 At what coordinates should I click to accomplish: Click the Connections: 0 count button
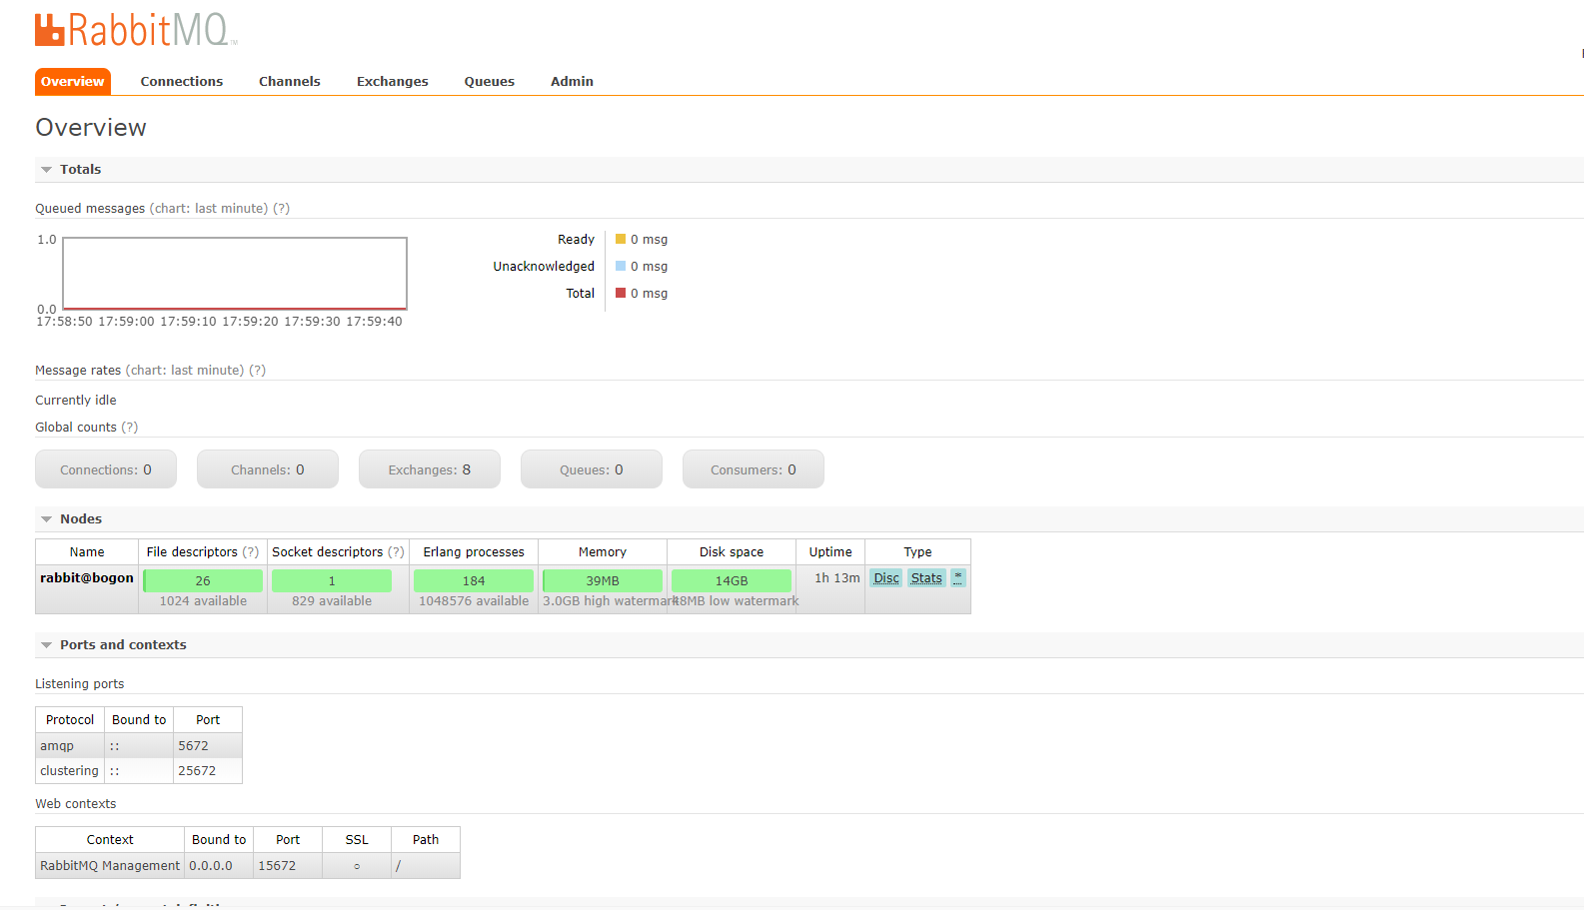[x=106, y=469]
